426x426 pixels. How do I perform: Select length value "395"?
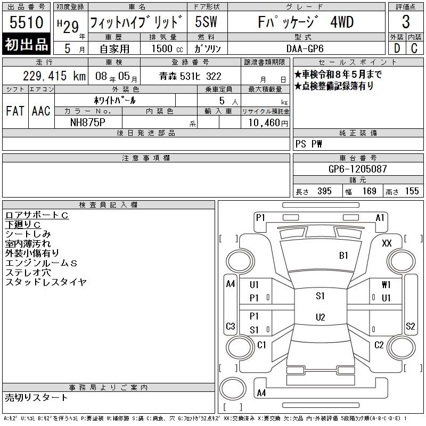pyautogui.click(x=324, y=191)
